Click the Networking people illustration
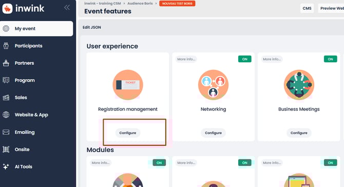Image resolution: width=344 pixels, height=187 pixels. pos(213,85)
